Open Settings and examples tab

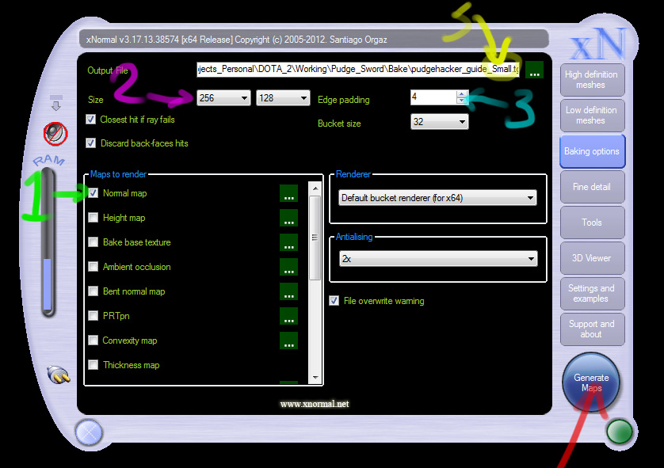point(592,293)
